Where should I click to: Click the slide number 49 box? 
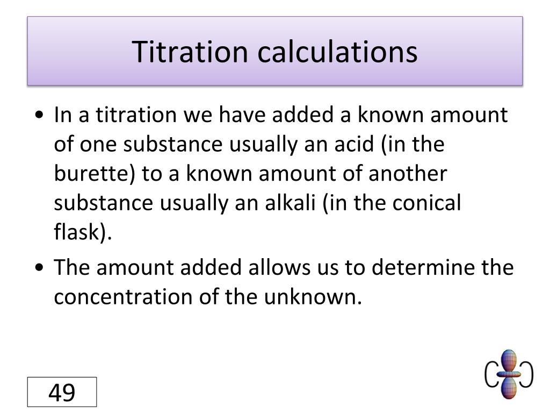pyautogui.click(x=62, y=392)
